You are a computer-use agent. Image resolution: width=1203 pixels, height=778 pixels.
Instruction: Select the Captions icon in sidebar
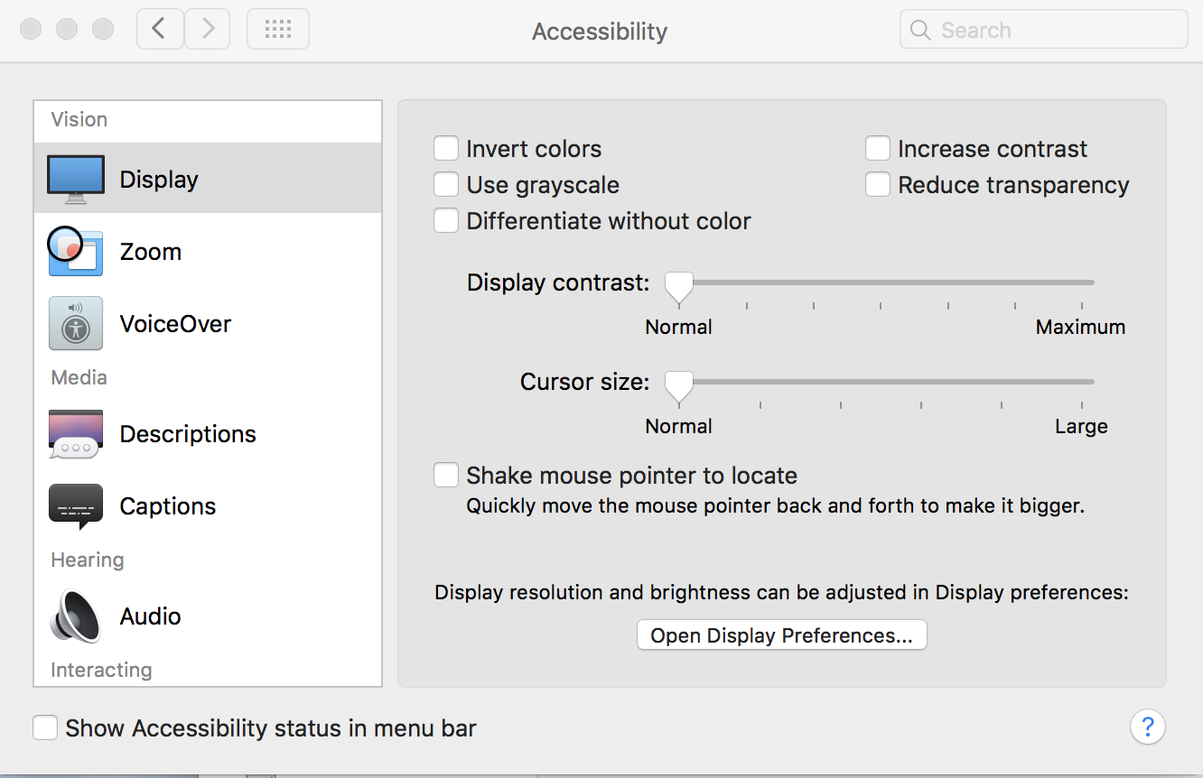[76, 506]
